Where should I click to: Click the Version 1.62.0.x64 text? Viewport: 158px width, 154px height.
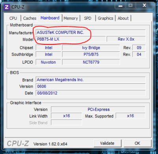coord(50,144)
